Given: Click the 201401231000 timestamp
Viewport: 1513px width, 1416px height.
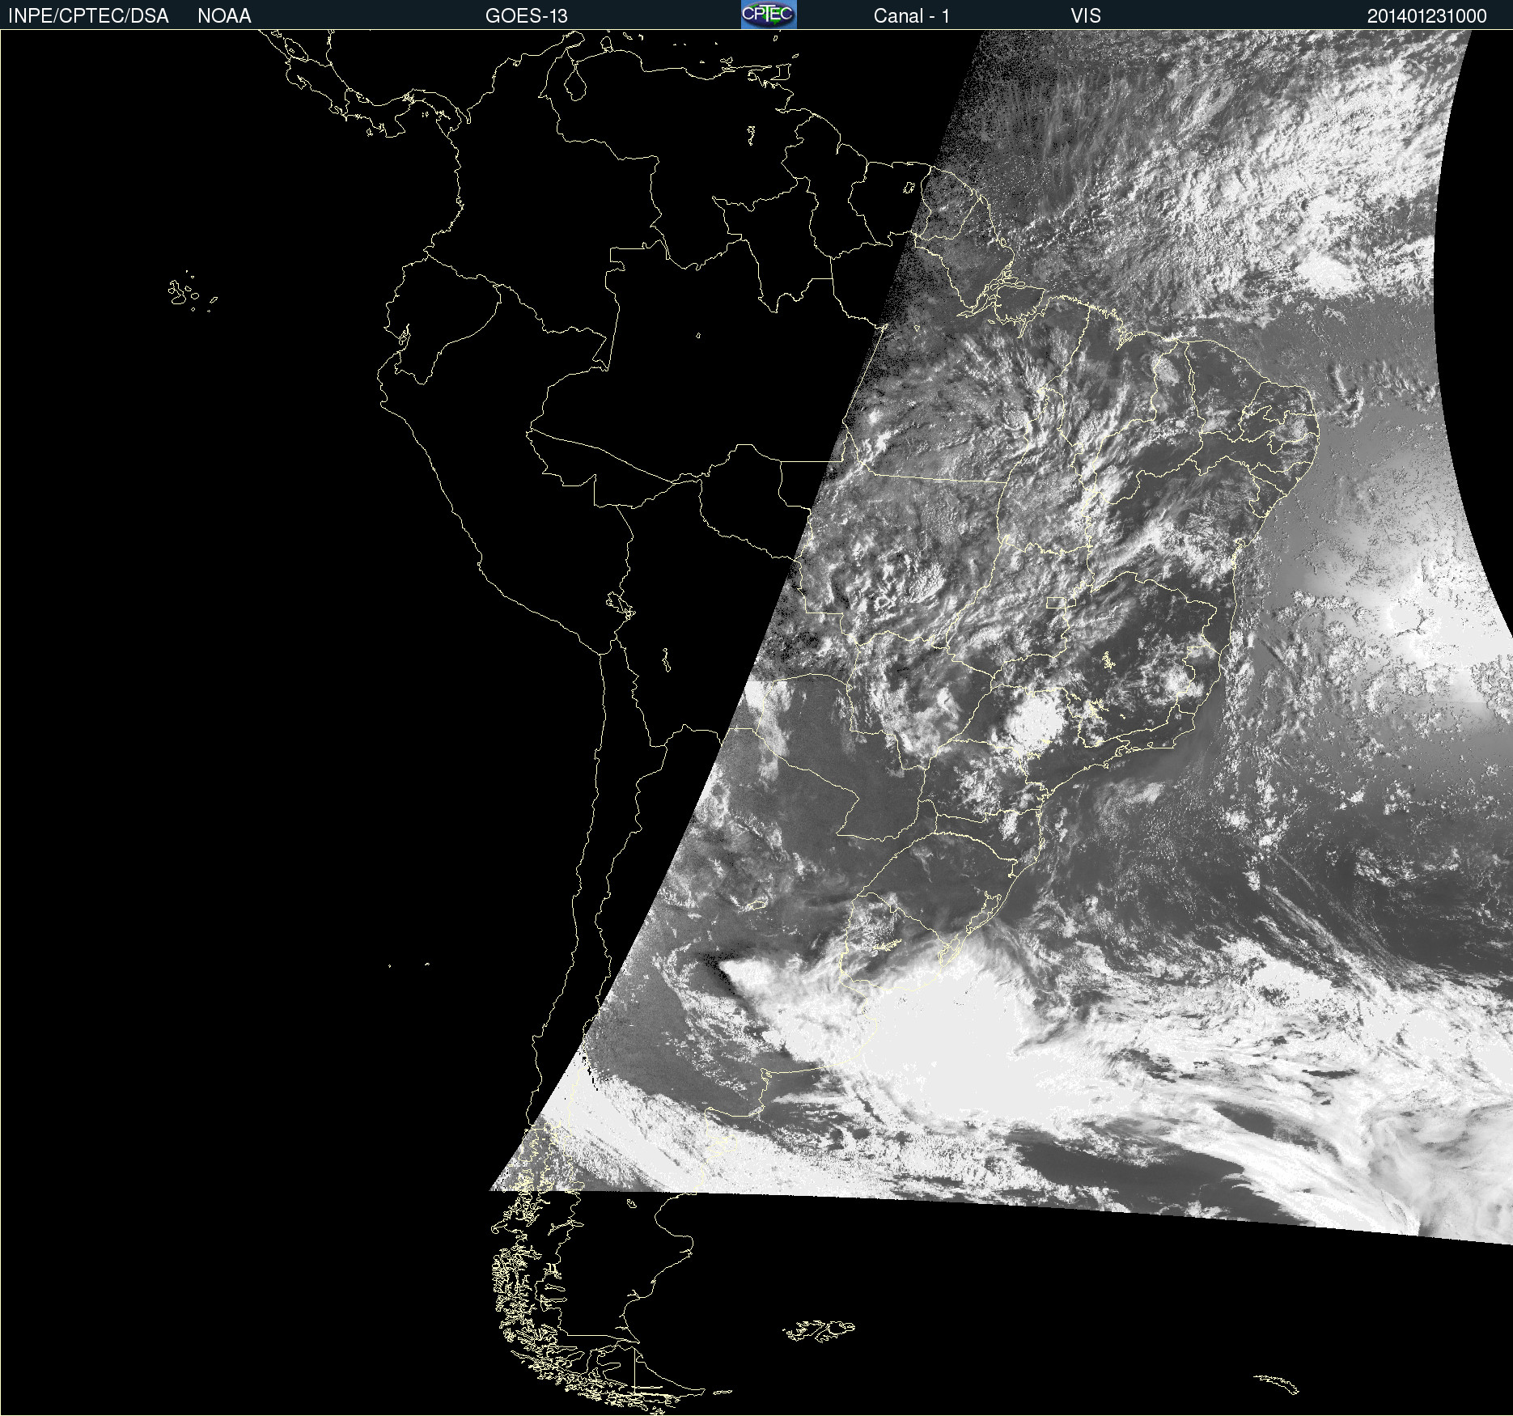Looking at the screenshot, I should 1427,16.
